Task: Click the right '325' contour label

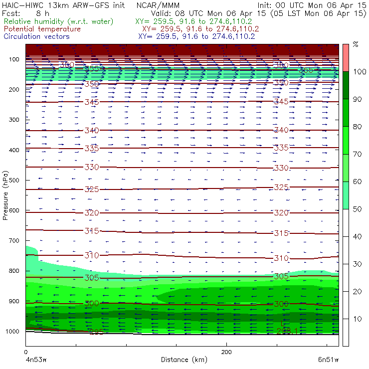Action: click(281, 187)
